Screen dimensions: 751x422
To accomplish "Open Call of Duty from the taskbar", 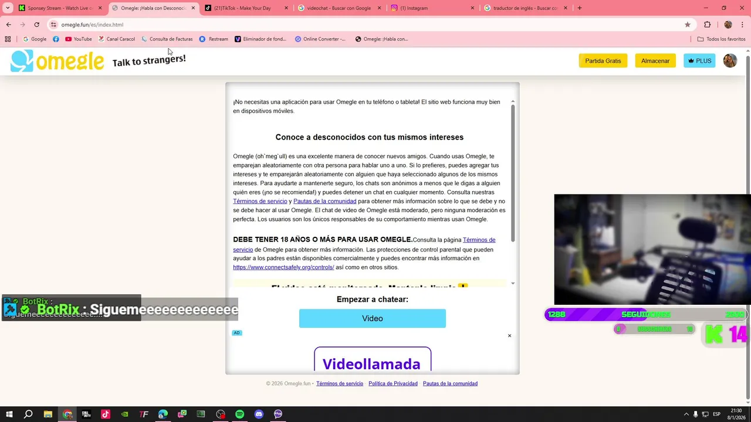I will pos(86,414).
